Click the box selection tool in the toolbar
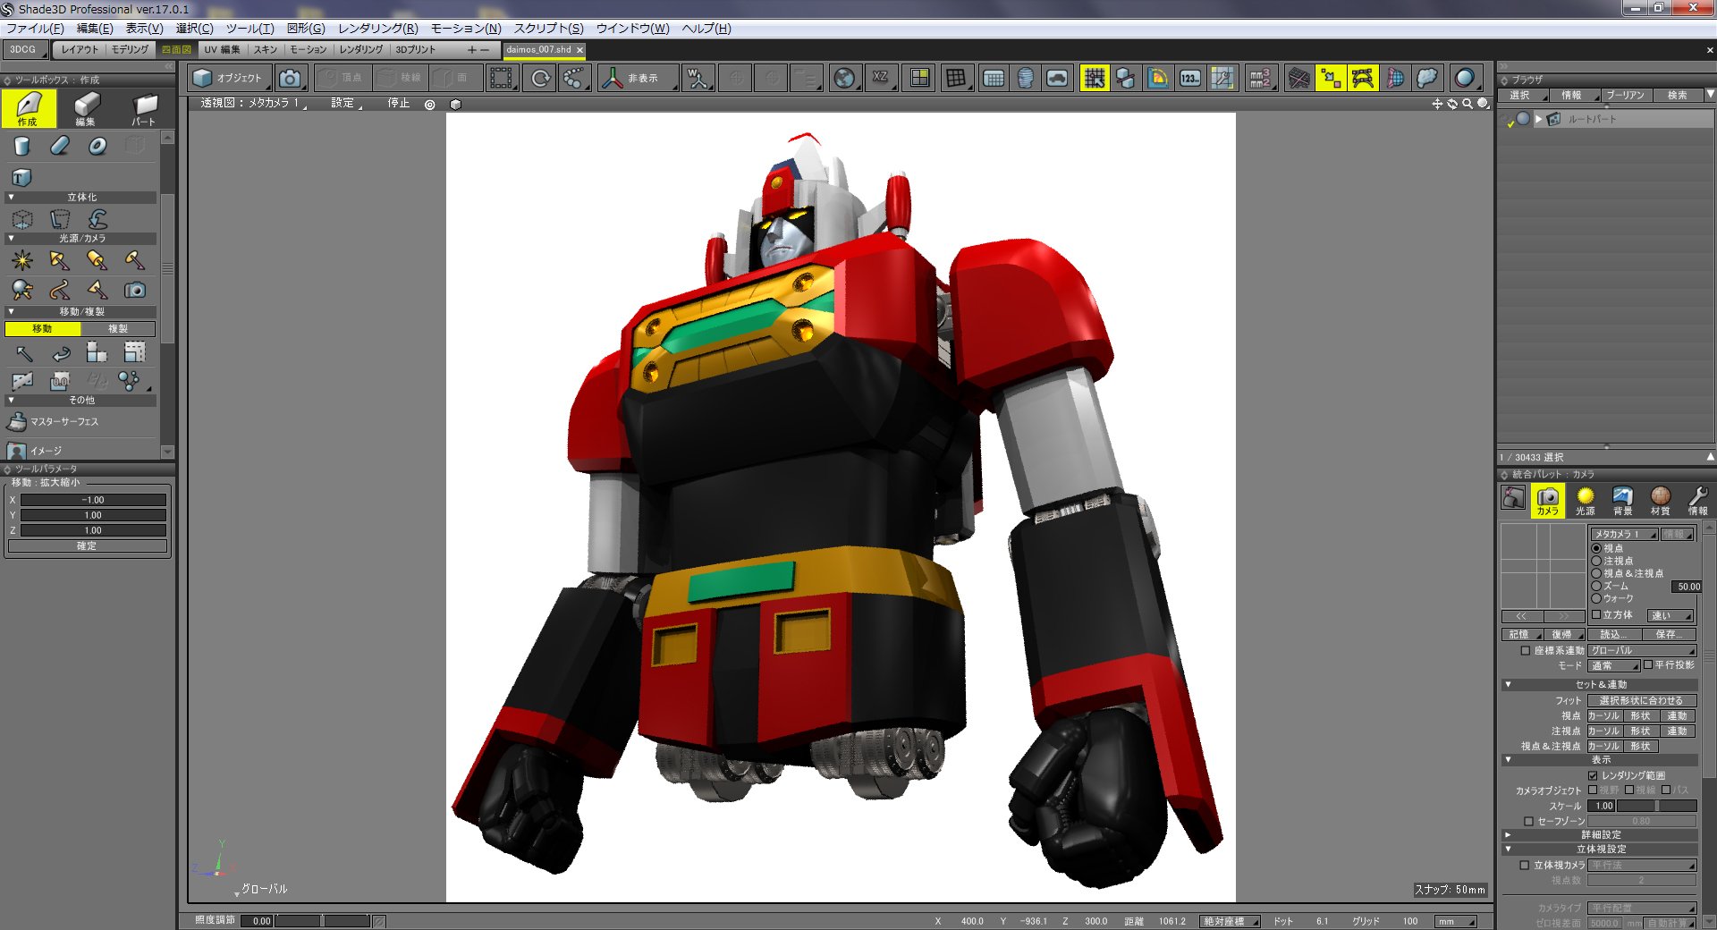 point(501,78)
